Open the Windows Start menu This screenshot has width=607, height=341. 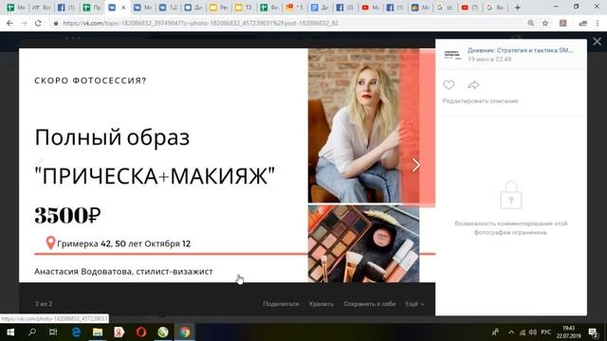tap(10, 332)
